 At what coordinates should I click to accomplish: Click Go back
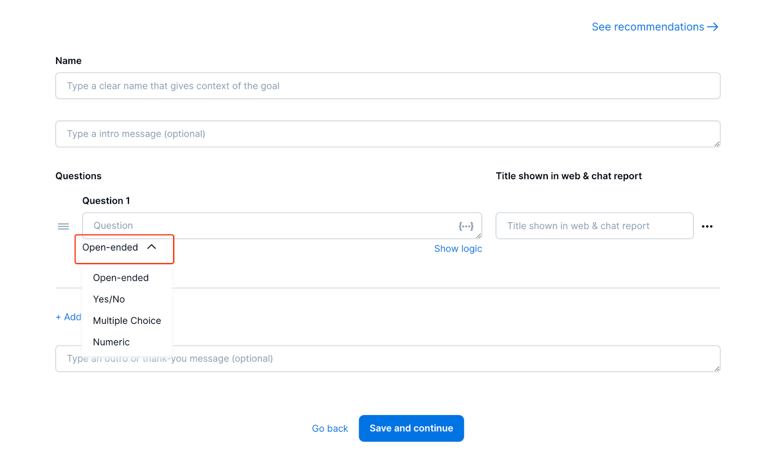(330, 428)
